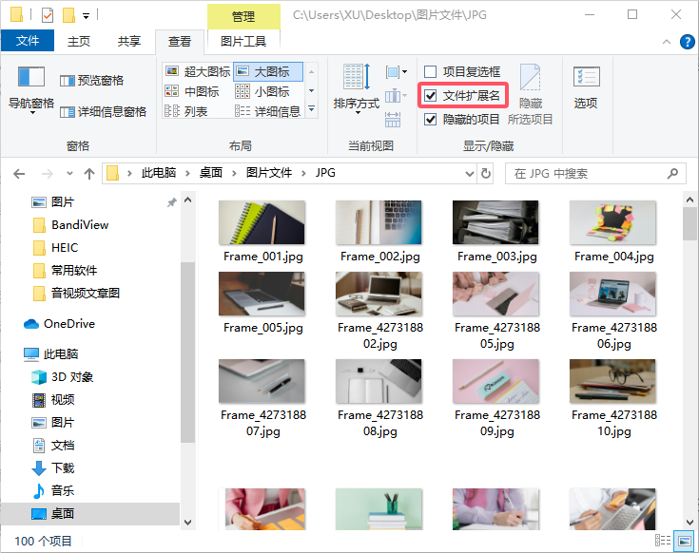The width and height of the screenshot is (699, 553).
Task: Select 大图标 large icons layout
Action: point(268,71)
